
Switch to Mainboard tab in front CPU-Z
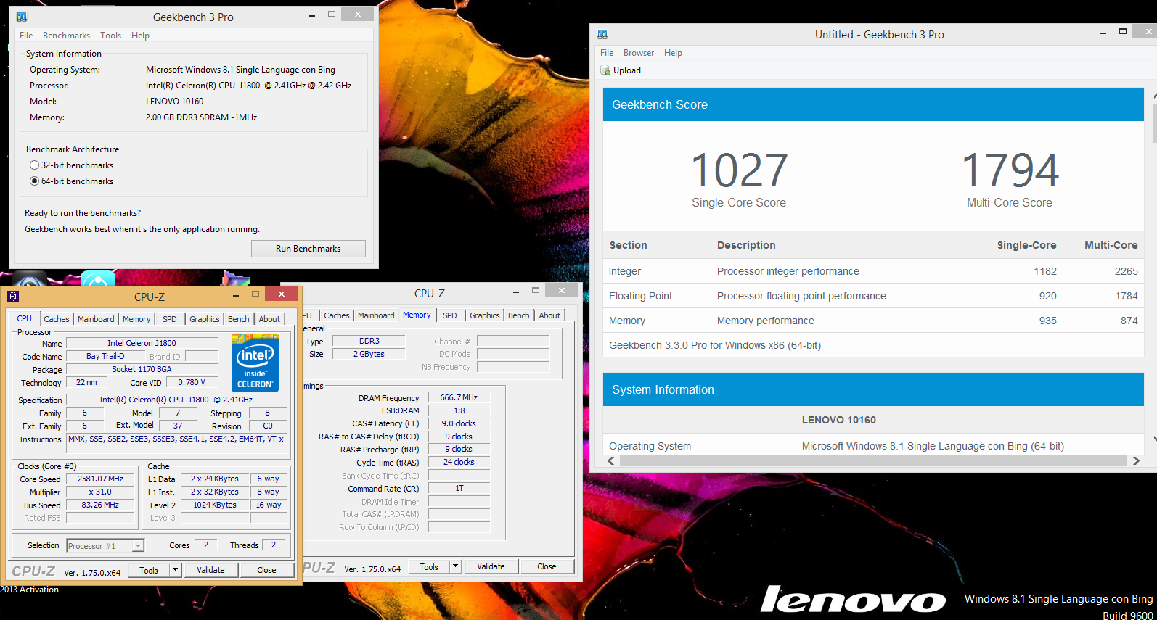96,319
